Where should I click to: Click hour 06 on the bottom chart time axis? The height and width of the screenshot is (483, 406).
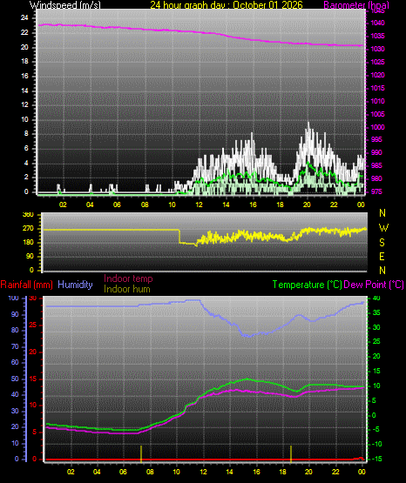point(123,472)
